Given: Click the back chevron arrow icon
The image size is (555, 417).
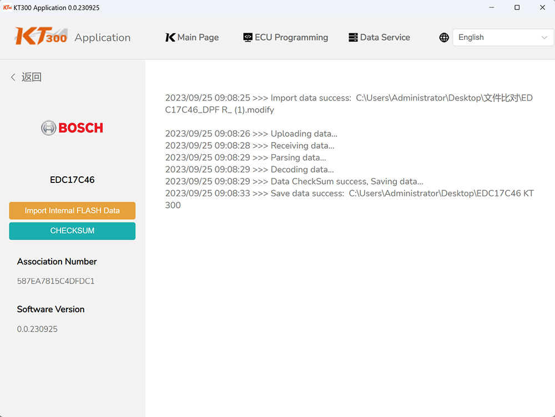Looking at the screenshot, I should (x=13, y=77).
